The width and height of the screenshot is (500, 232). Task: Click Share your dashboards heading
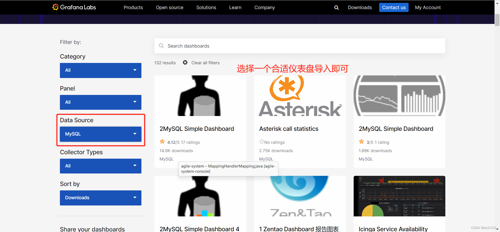92,229
